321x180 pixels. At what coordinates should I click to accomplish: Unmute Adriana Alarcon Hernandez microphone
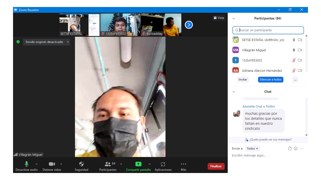(x=294, y=70)
